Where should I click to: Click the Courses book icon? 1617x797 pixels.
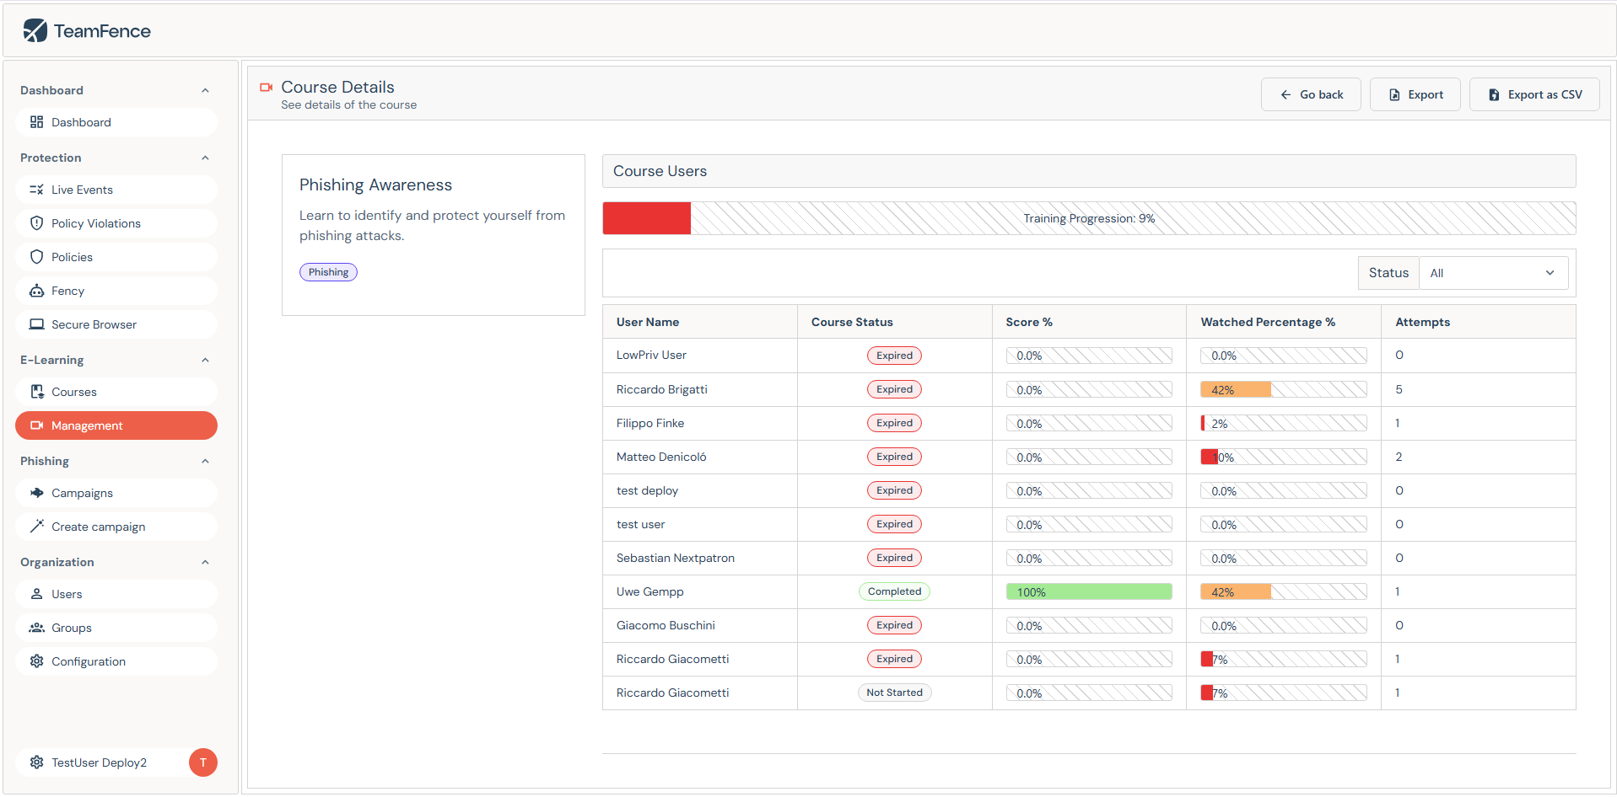pos(36,392)
